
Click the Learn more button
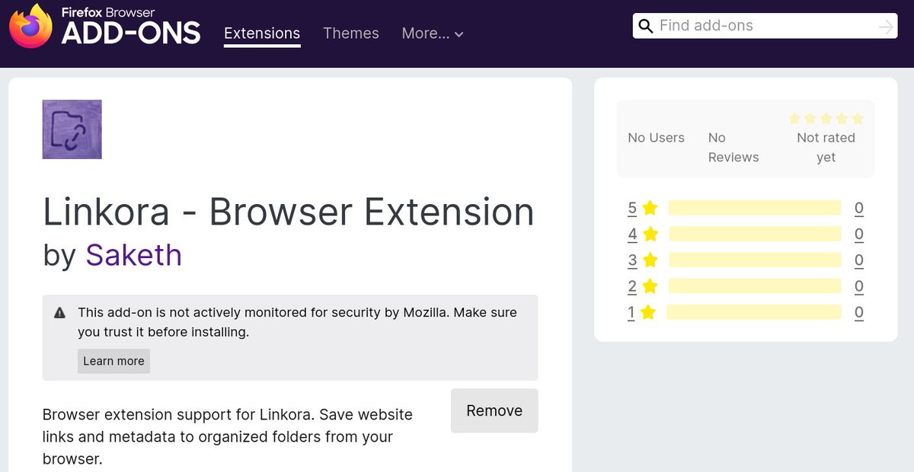point(113,361)
